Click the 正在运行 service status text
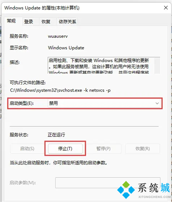This screenshot has height=202, width=172. [x=56, y=135]
